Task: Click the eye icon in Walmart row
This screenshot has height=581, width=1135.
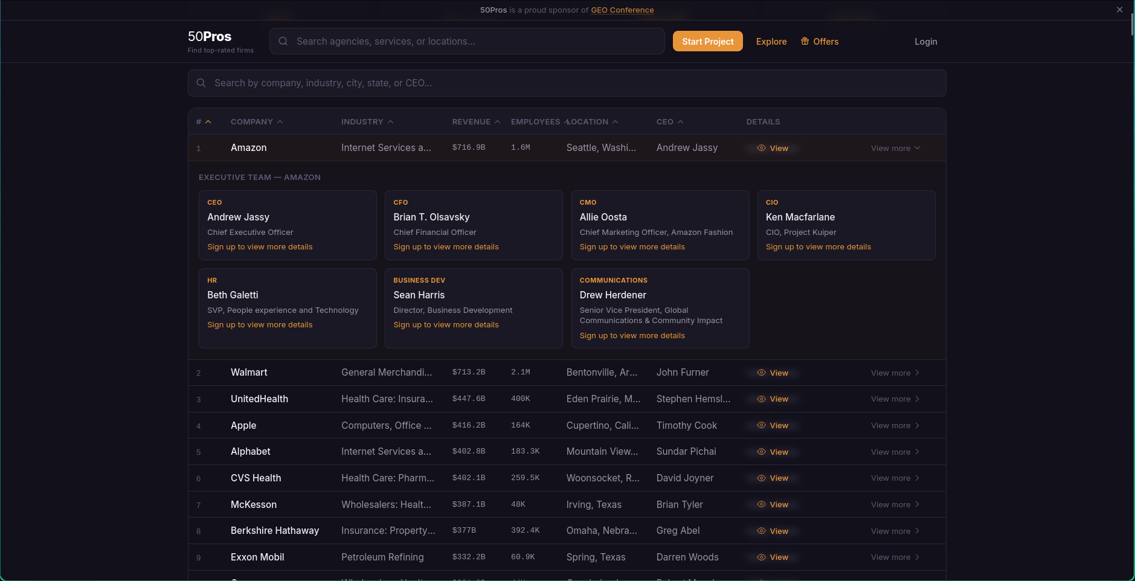Action: tap(761, 373)
